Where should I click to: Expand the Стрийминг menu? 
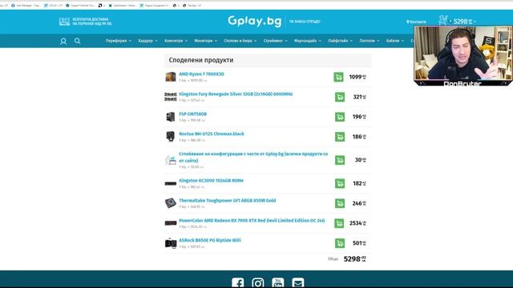275,41
